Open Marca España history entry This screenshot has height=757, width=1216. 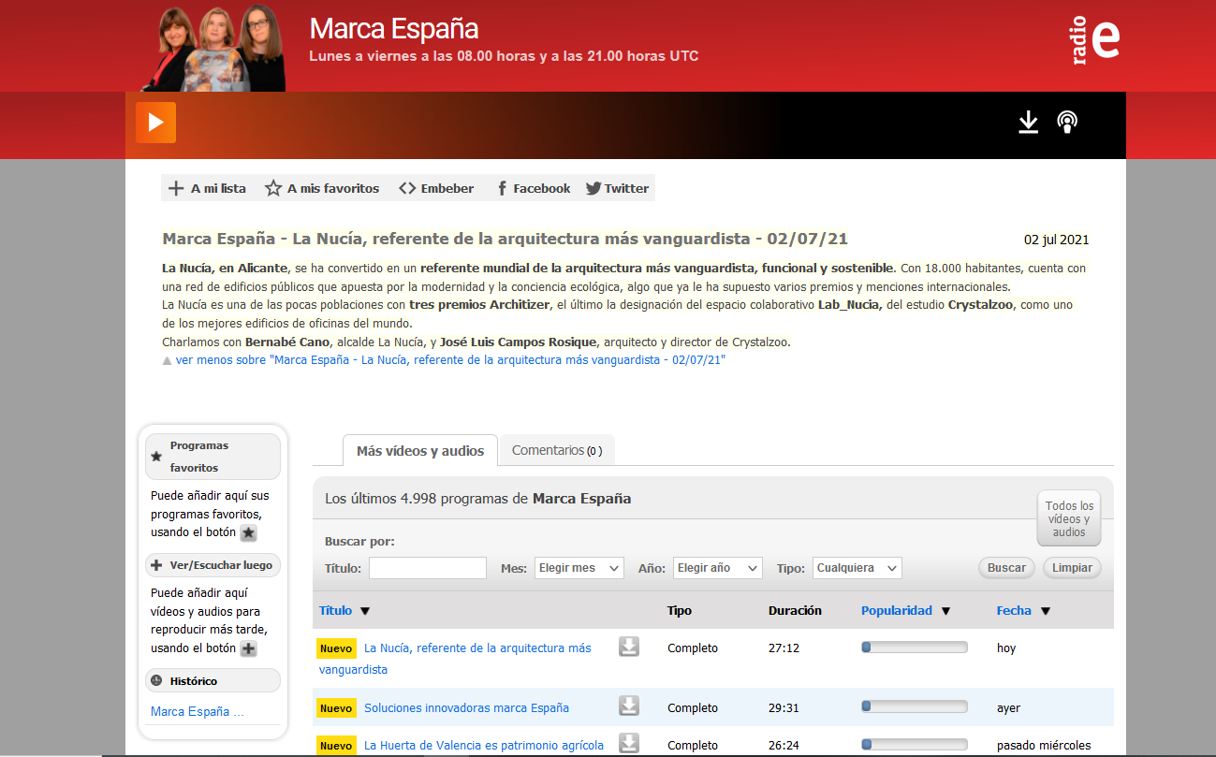(198, 711)
